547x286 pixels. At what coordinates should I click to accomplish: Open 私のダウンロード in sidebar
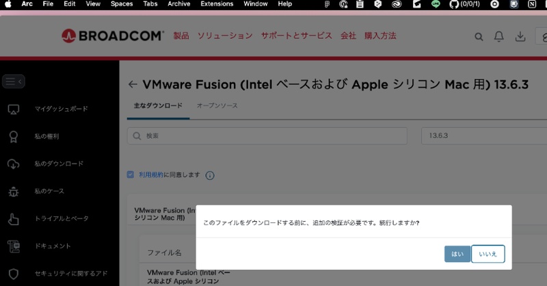tap(59, 164)
